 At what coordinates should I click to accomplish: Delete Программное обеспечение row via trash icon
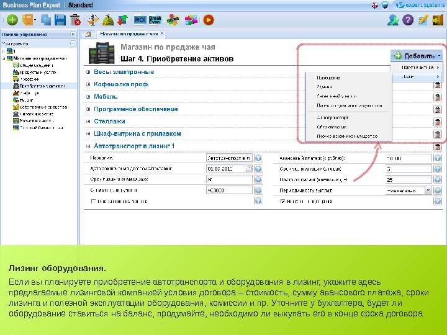(437, 109)
